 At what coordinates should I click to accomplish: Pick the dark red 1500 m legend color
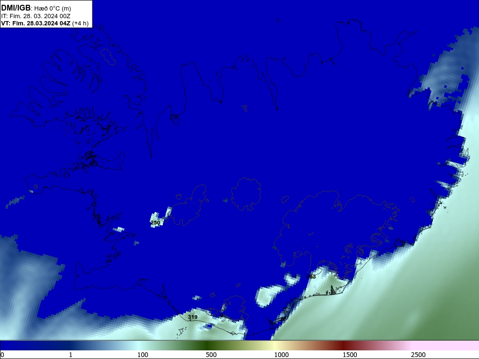click(x=344, y=346)
